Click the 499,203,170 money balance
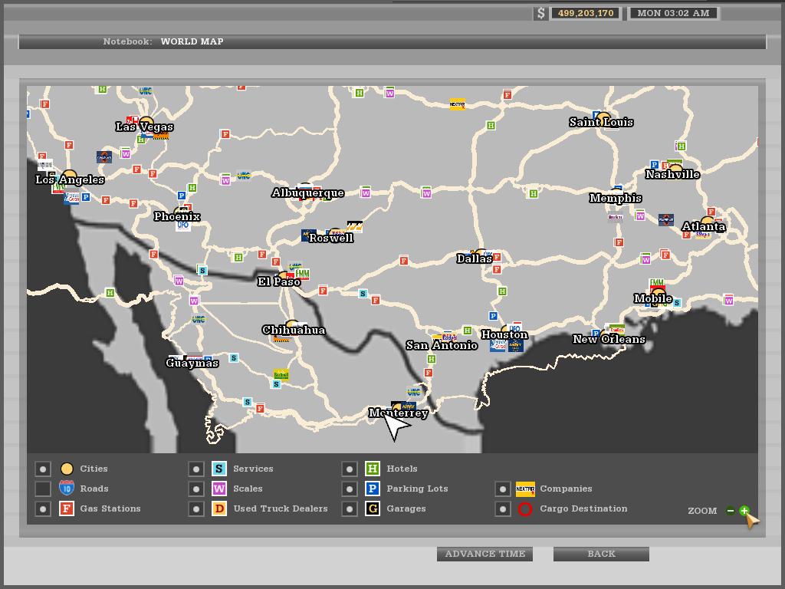The height and width of the screenshot is (589, 785). pos(586,14)
